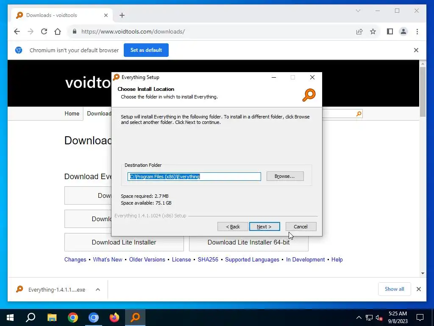Select the Downloads - voidtools tab
This screenshot has width=434, height=326.
click(x=62, y=15)
